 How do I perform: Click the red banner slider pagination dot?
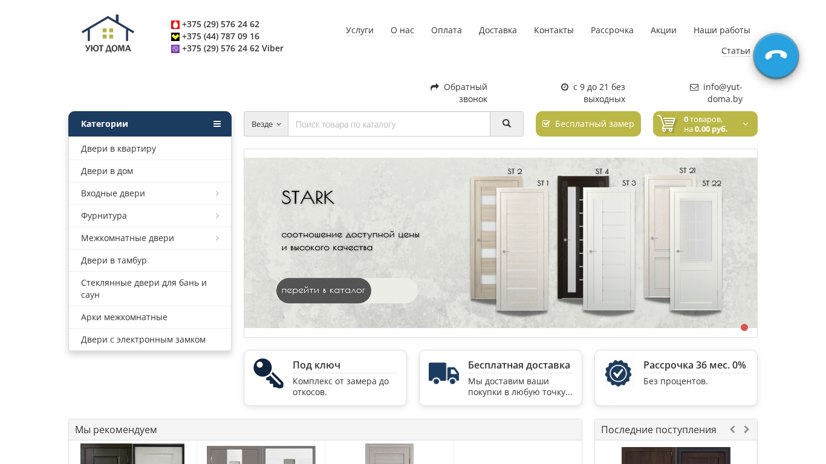click(744, 327)
